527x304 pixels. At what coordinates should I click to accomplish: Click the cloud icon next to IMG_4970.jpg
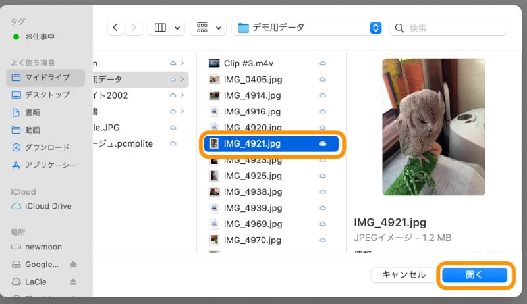(323, 240)
